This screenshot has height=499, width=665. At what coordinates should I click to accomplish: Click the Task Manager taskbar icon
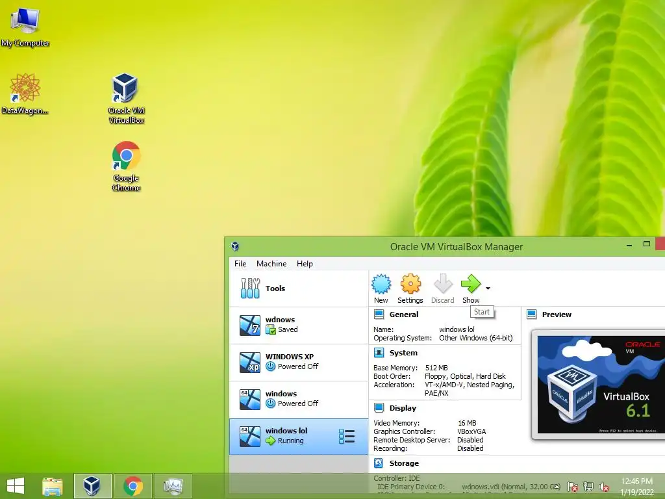(x=173, y=486)
